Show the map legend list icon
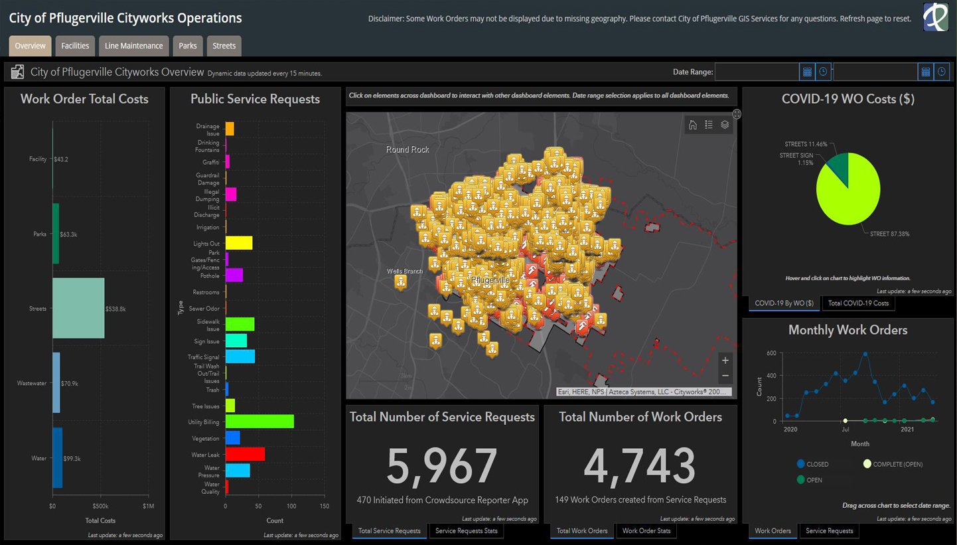 tap(709, 125)
